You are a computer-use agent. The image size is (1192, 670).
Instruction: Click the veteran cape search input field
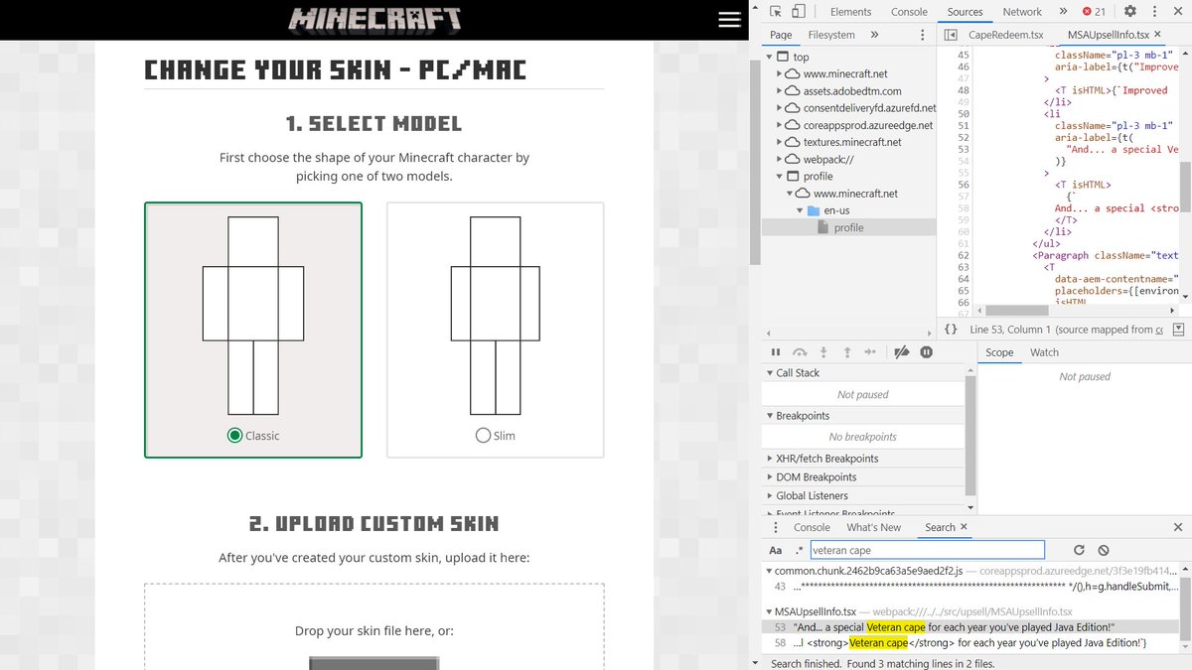point(927,550)
